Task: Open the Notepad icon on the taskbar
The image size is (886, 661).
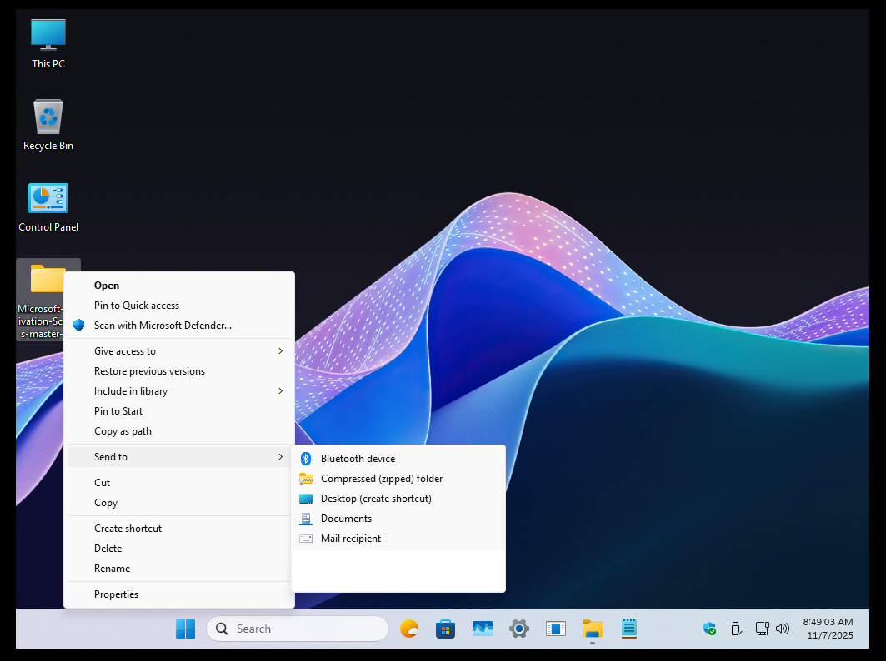Action: click(629, 629)
